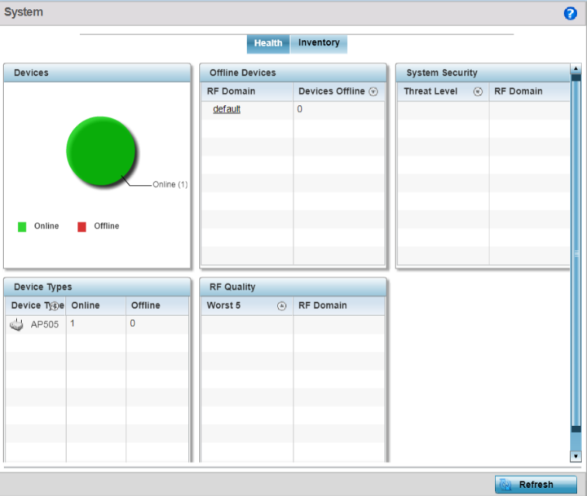Select the AP505 device type text
Image resolution: width=587 pixels, height=496 pixels.
click(x=45, y=324)
